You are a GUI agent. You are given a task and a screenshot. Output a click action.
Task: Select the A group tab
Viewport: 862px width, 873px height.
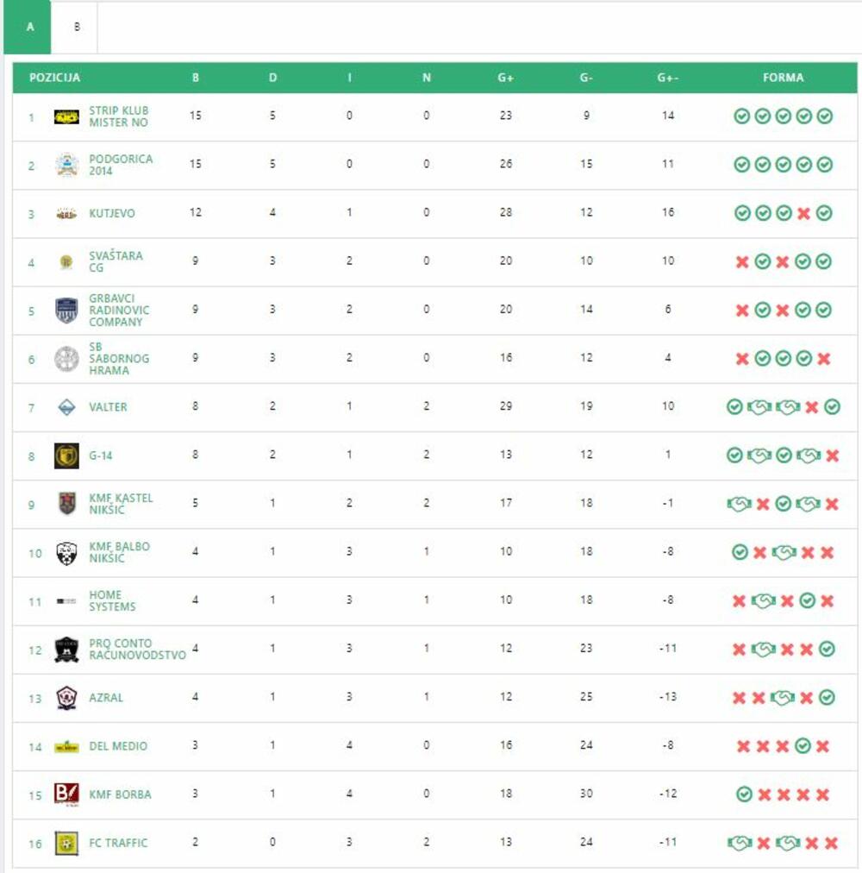click(30, 27)
